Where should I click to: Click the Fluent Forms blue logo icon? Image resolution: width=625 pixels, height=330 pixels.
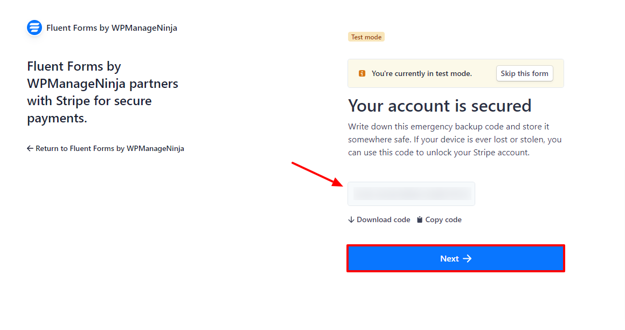[x=34, y=27]
